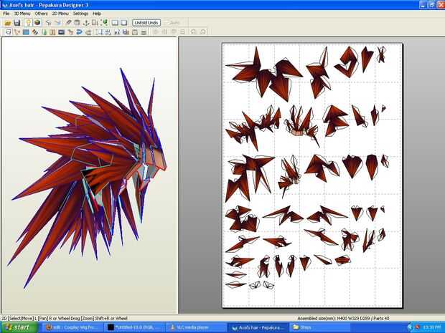Select the striped diagonal color tool icon
Viewport: 445px width, 333px height.
[x=34, y=32]
